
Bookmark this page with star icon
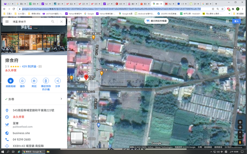[222, 9]
